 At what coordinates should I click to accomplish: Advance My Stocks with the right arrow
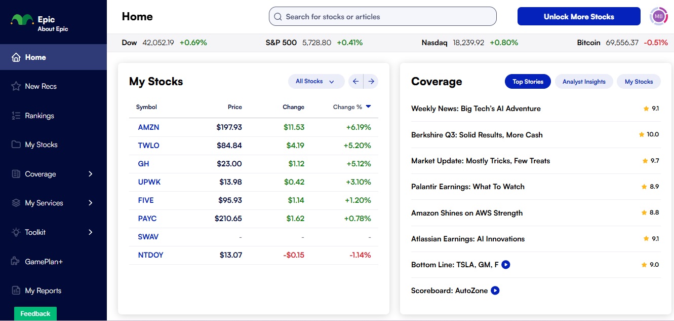point(371,81)
